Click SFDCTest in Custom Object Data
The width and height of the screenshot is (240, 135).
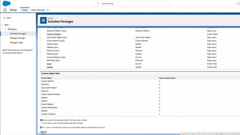(x=45, y=84)
